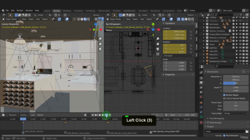Toggle camera view icon in camera viewport

(100, 49)
